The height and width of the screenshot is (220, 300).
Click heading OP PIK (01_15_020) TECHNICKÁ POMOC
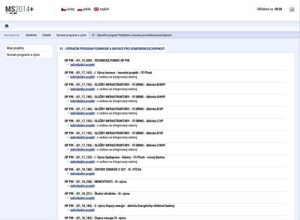click(x=97, y=61)
